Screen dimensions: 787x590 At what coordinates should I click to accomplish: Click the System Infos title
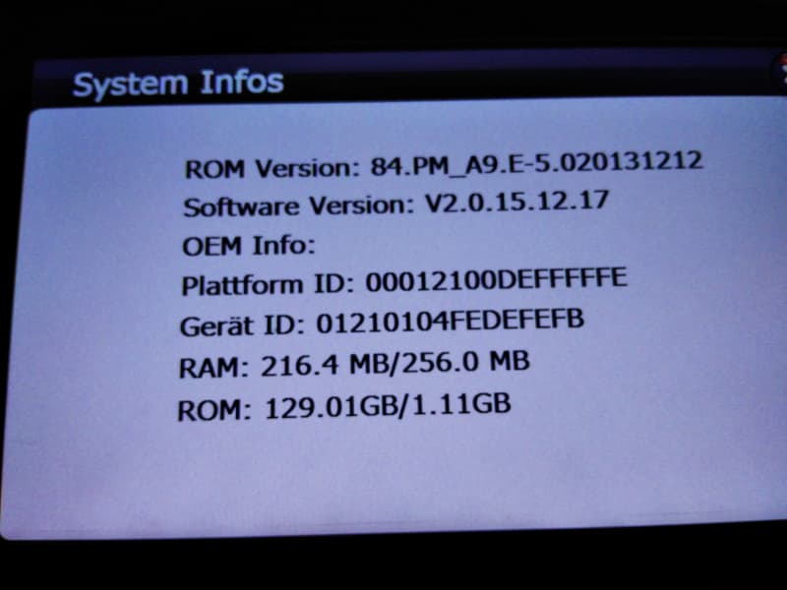(x=178, y=84)
